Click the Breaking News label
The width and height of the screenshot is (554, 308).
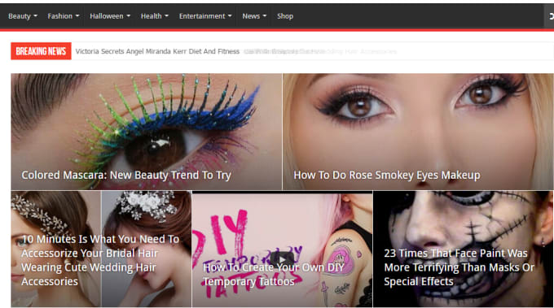click(x=41, y=51)
